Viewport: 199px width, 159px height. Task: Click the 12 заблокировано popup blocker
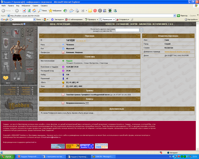pyautogui.click(x=74, y=19)
